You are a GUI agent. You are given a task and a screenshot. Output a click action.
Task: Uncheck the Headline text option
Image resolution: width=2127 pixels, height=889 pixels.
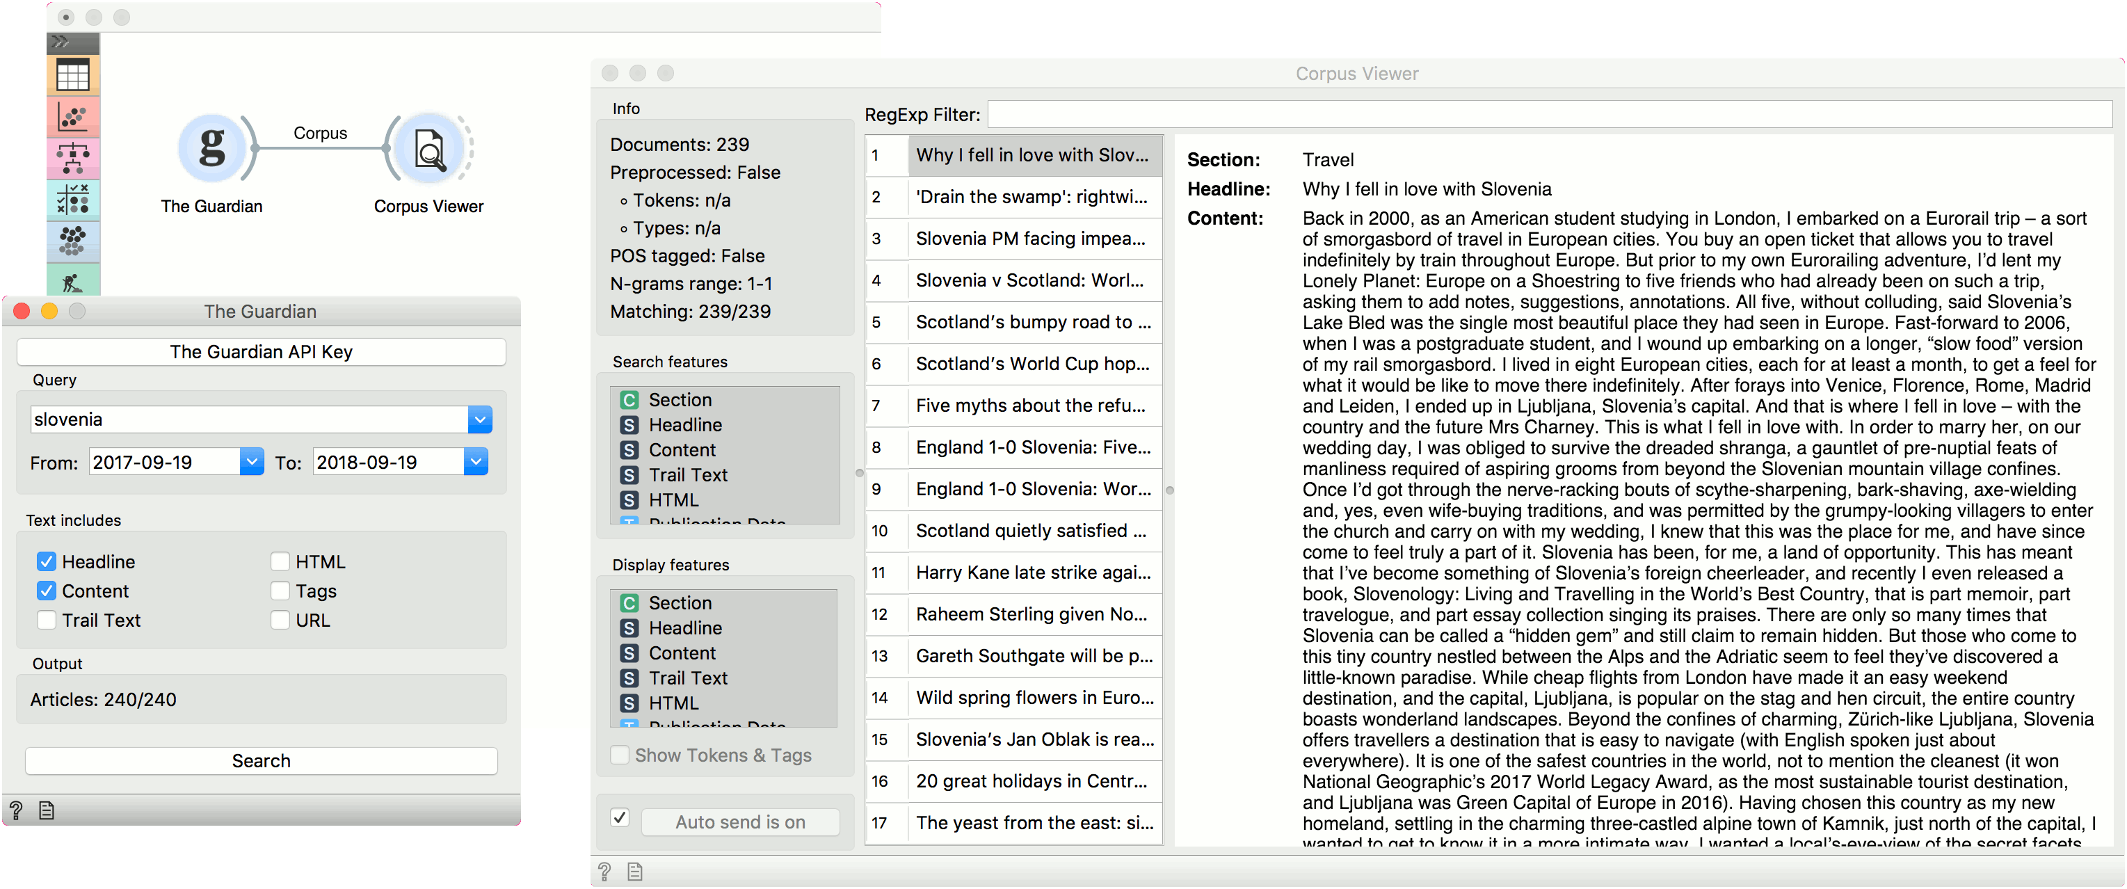pos(47,562)
